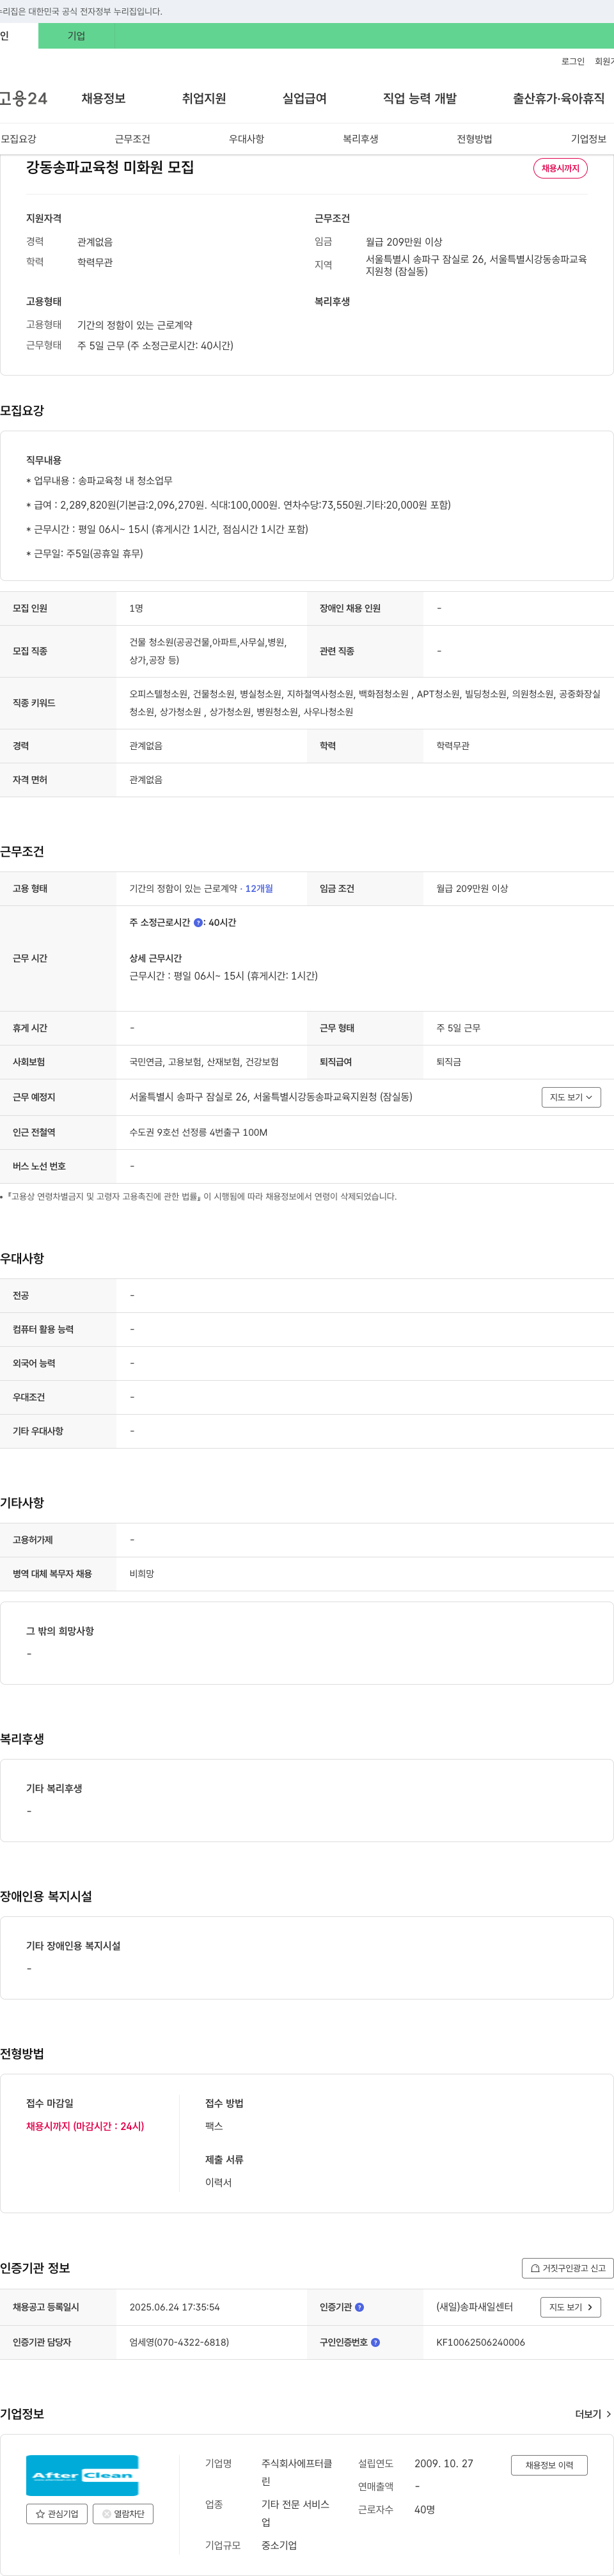Click (새일)송파새일센터 agency name
This screenshot has height=2576, width=614.
point(474,2307)
